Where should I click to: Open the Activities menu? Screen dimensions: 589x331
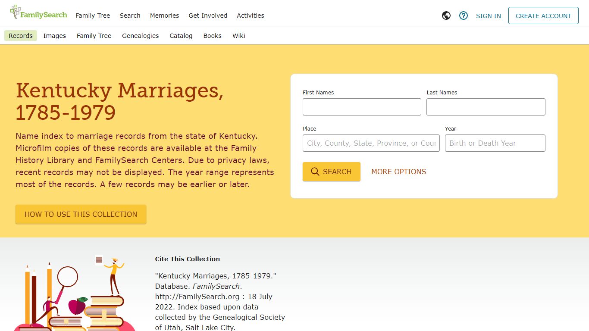pos(250,16)
